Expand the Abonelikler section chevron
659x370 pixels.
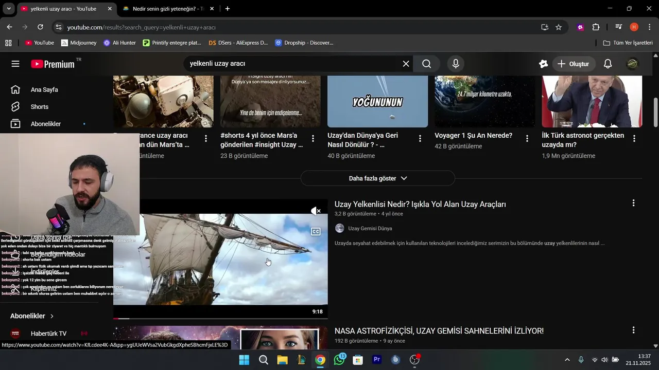pos(51,316)
